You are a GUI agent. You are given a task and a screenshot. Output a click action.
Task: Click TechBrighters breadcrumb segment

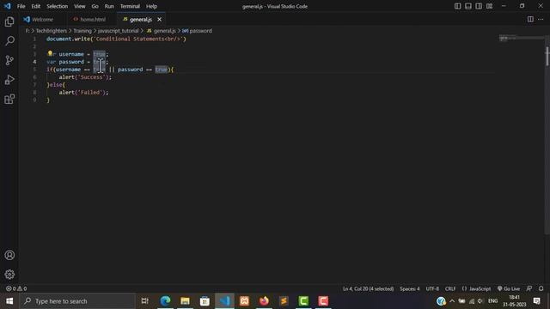pyautogui.click(x=52, y=31)
